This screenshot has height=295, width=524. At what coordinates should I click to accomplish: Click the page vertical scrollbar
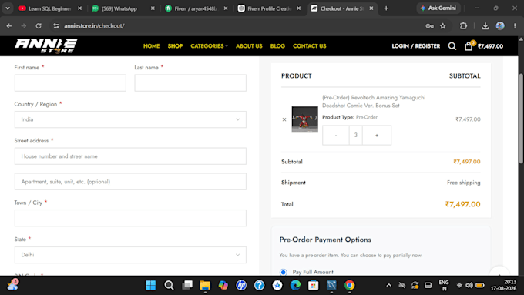coord(521,119)
